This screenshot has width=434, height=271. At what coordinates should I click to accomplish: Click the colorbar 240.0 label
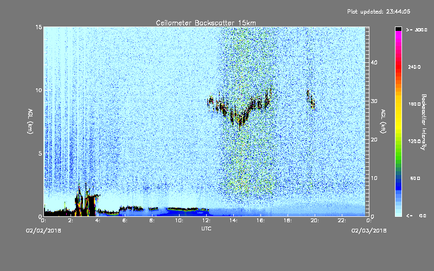[x=414, y=67]
